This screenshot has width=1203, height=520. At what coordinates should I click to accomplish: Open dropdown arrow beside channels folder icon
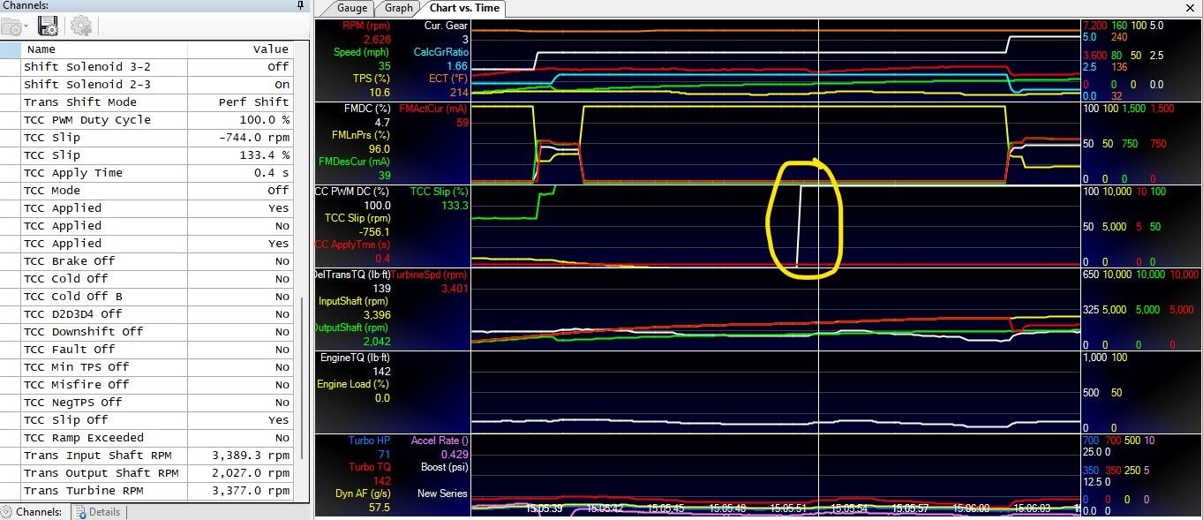tap(26, 26)
